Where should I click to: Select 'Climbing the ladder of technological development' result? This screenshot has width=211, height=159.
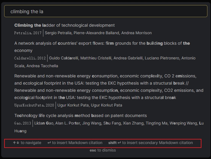pyautogui.click(x=65, y=25)
